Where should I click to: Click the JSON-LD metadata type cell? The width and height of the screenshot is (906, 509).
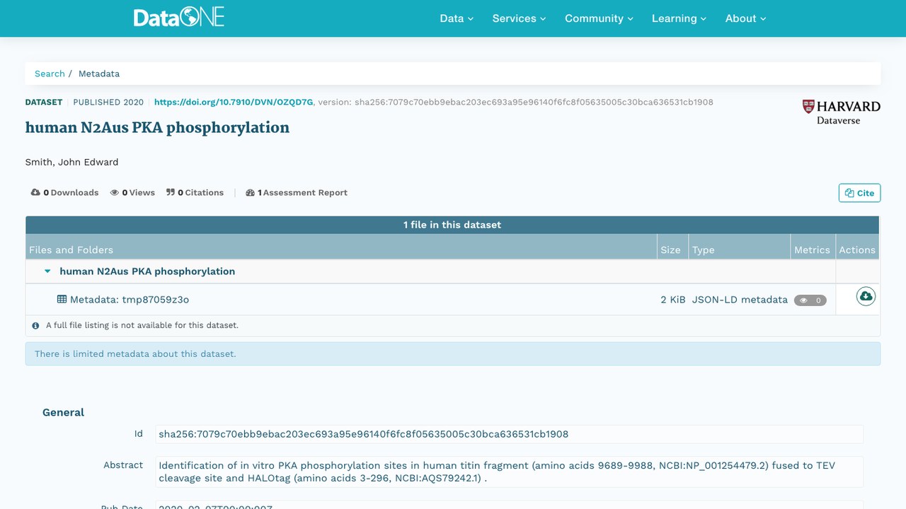coord(740,300)
